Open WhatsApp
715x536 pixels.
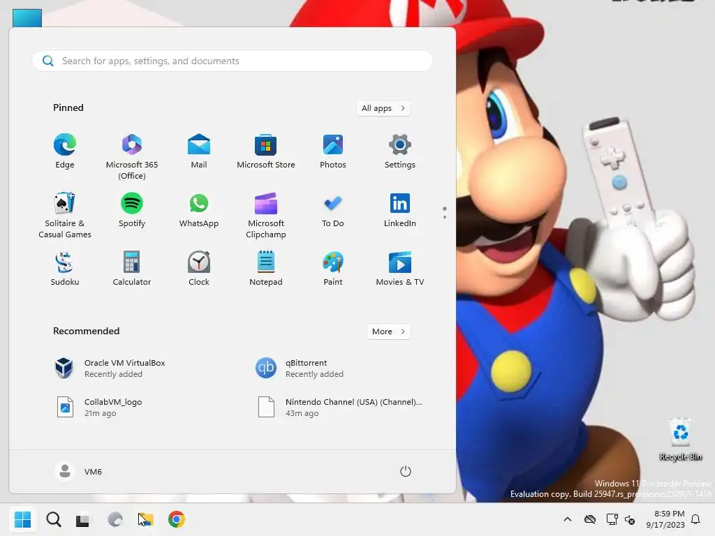click(199, 210)
